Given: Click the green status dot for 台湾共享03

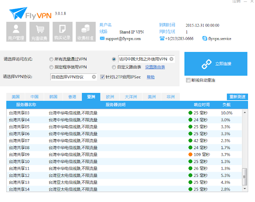Looking at the screenshot, I should tap(190, 113).
